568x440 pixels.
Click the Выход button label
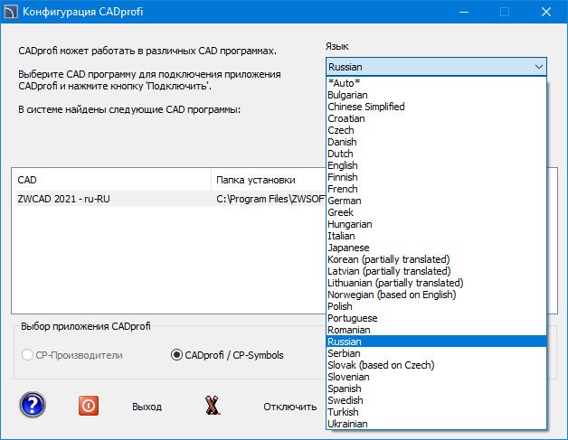click(x=147, y=407)
